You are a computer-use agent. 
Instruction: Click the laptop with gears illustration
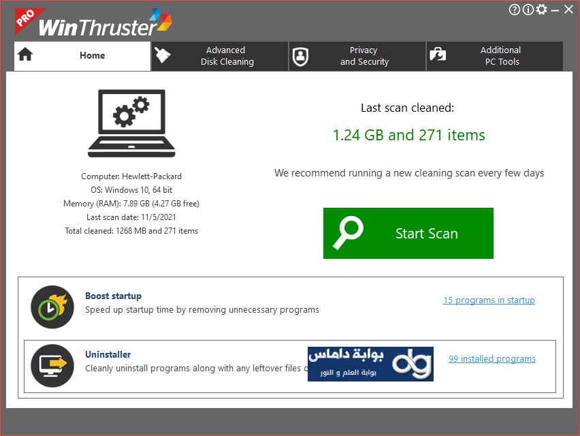coord(131,123)
